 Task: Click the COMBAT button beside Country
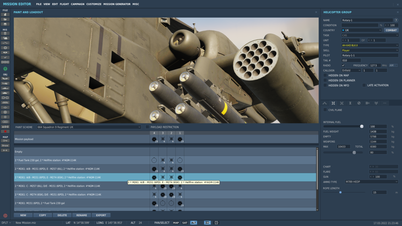[x=391, y=30]
